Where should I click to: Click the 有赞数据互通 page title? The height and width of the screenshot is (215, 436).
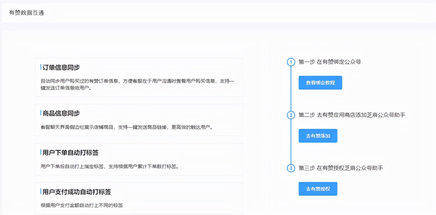click(27, 13)
